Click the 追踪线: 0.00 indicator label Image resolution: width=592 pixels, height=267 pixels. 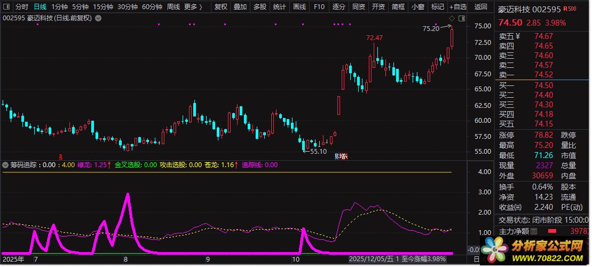tap(260, 164)
